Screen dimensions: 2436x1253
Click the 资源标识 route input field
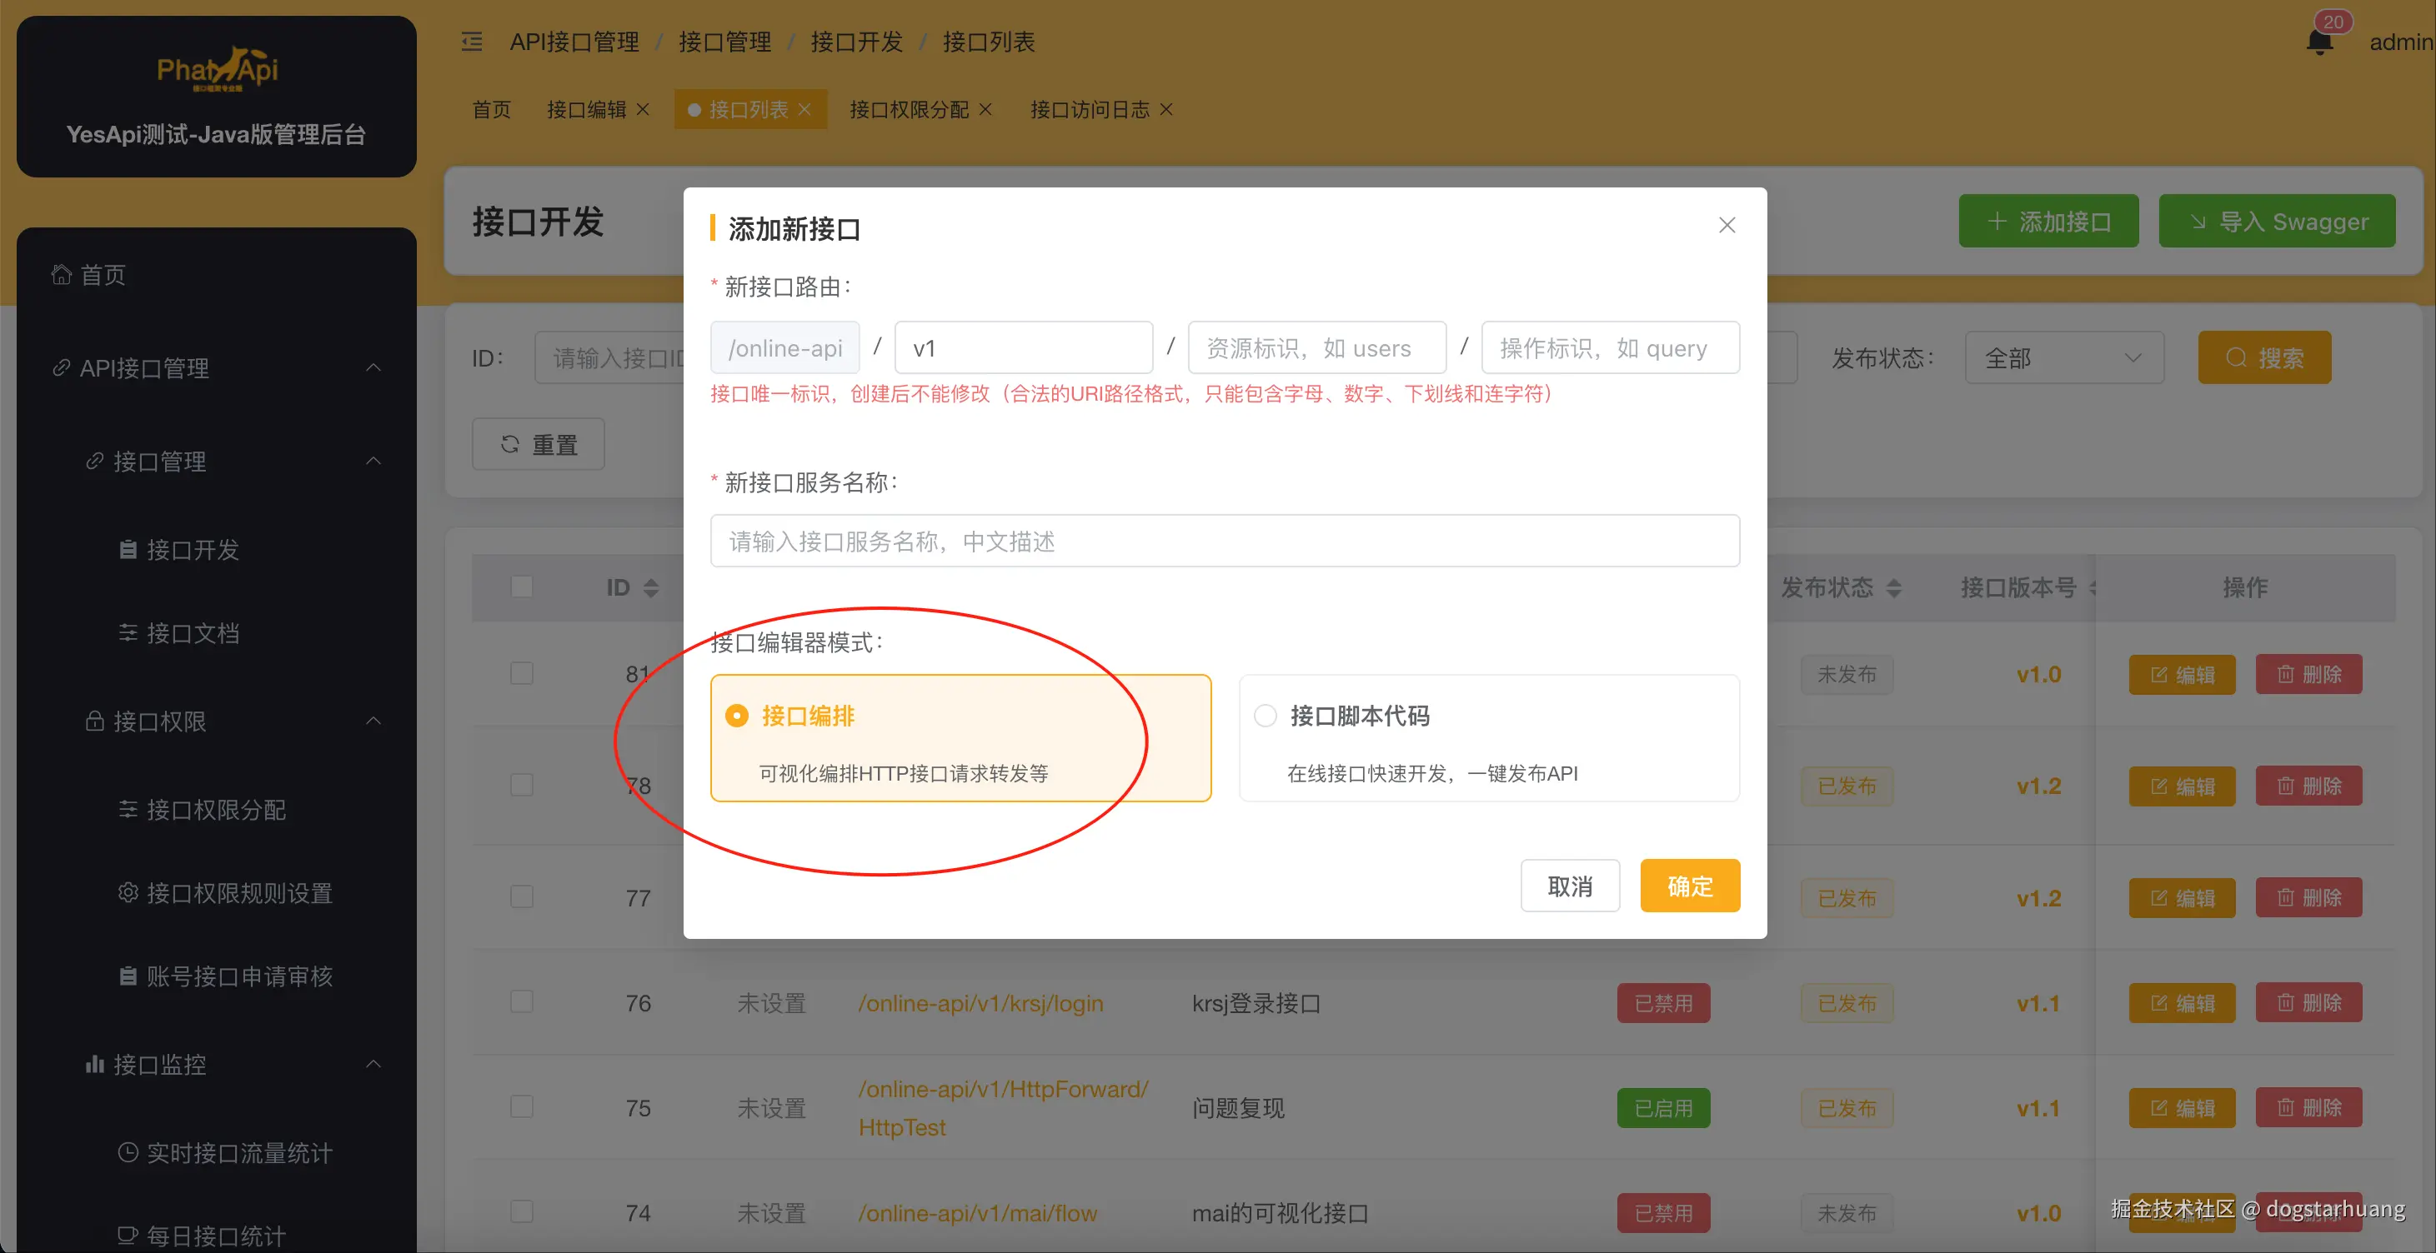click(x=1316, y=347)
